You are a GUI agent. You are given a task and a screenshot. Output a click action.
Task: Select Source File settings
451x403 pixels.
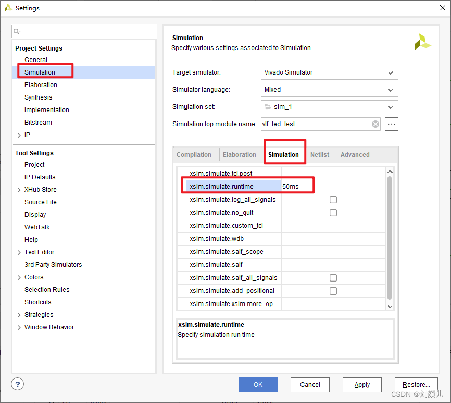(40, 202)
